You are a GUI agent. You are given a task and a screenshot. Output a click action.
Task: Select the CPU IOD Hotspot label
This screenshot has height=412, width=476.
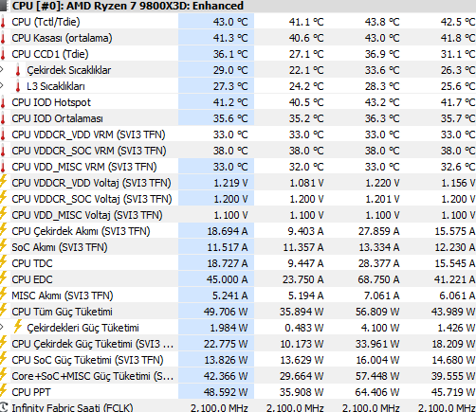[51, 102]
